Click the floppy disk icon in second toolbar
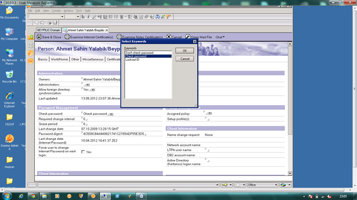This screenshot has width=357, height=200. tap(55, 23)
